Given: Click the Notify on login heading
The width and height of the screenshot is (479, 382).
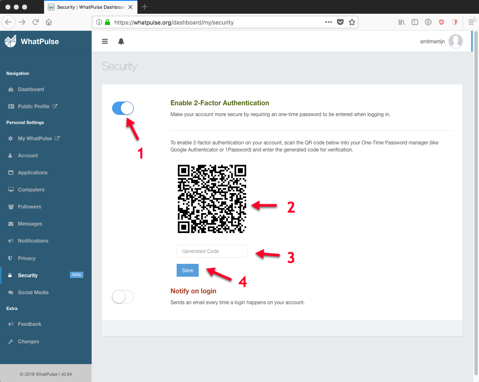Looking at the screenshot, I should point(193,291).
